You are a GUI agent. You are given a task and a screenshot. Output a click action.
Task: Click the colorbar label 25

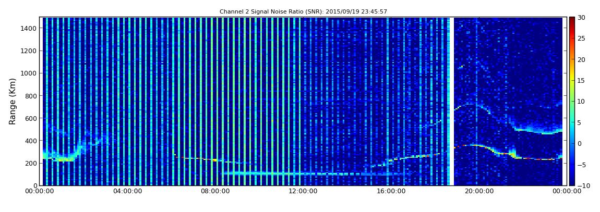point(582,39)
